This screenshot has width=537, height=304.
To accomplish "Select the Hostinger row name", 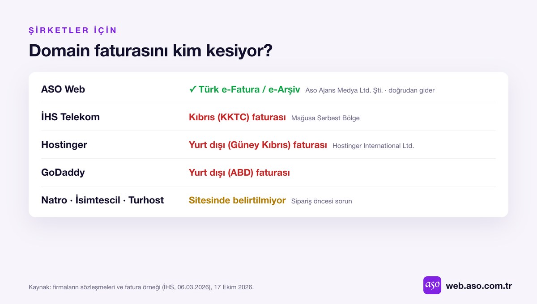I will (64, 145).
